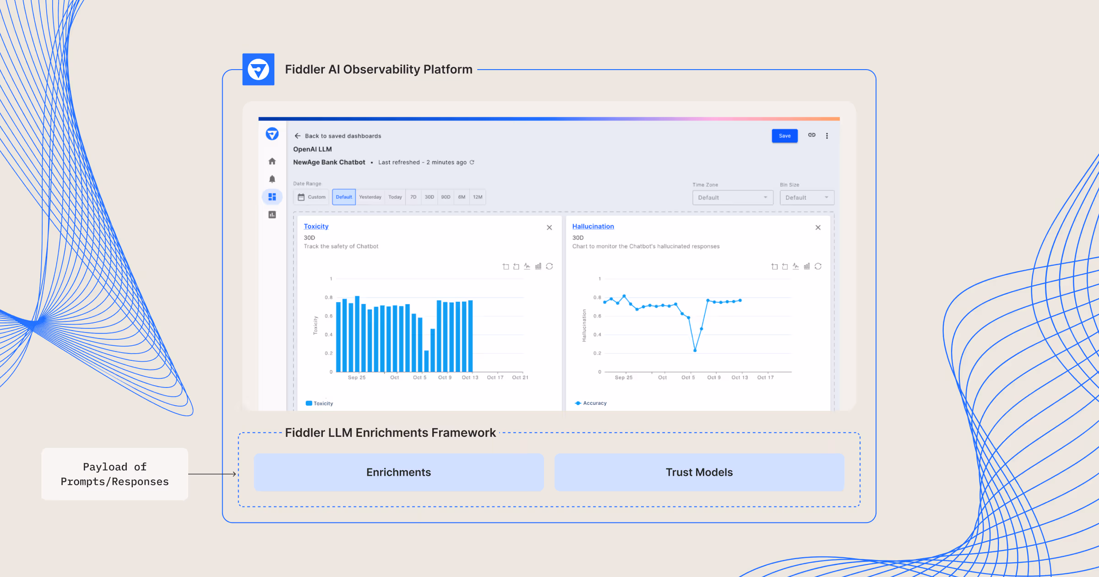Select the 7D date range
The width and height of the screenshot is (1099, 577).
pos(413,197)
